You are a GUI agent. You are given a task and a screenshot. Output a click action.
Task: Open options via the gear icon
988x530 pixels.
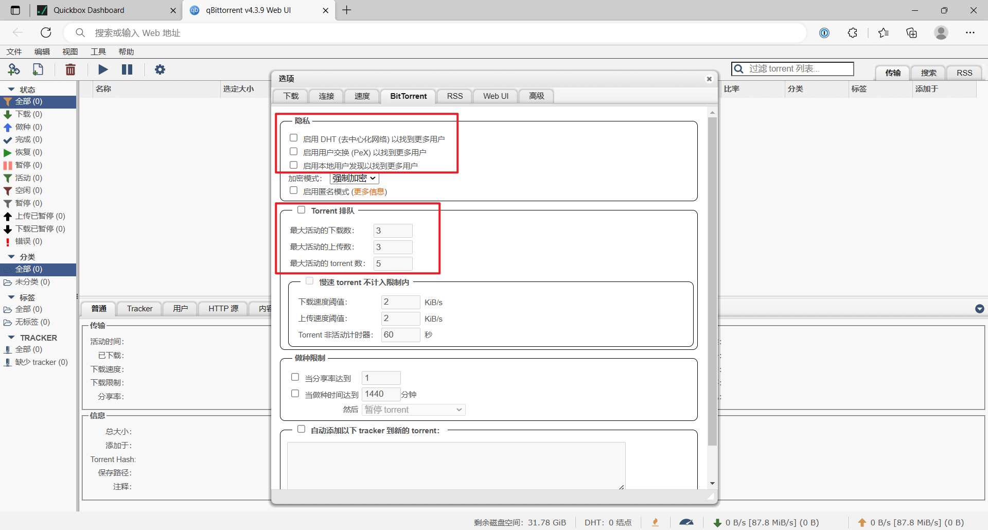click(160, 69)
